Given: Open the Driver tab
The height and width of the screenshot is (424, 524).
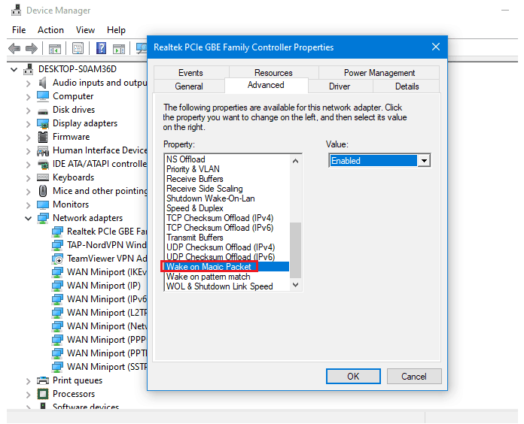Looking at the screenshot, I should [x=340, y=86].
